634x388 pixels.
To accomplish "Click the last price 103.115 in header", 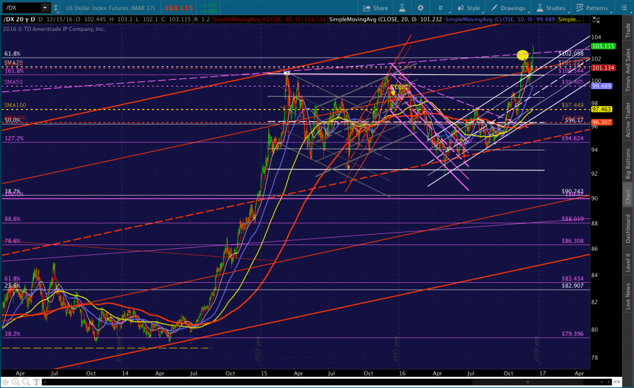I will [x=179, y=7].
